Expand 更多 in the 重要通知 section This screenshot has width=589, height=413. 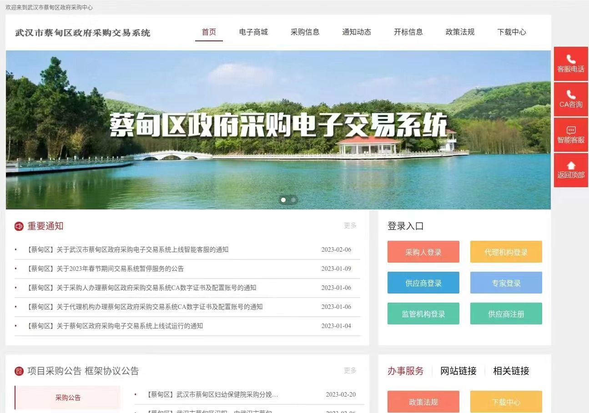[x=350, y=226]
